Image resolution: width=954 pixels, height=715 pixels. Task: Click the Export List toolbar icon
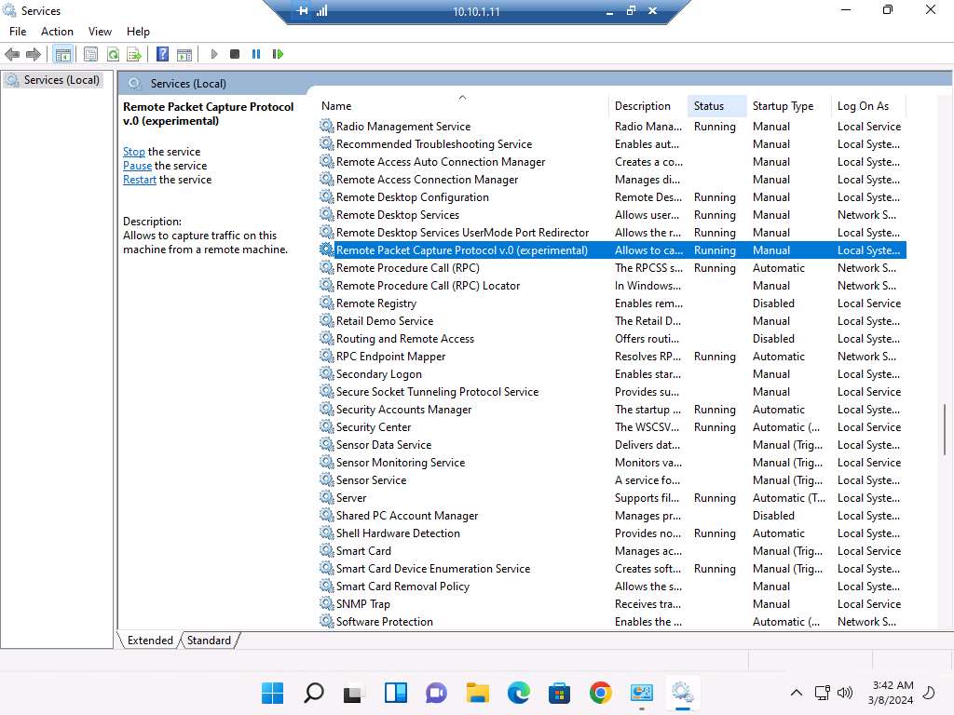click(134, 55)
